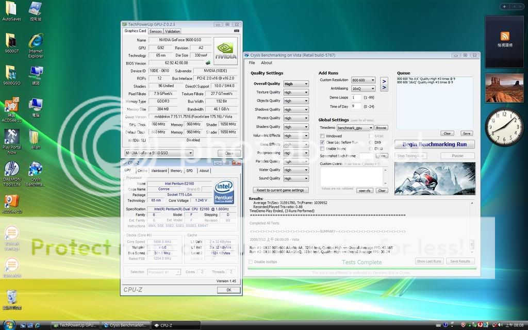Expand the Overall Quality dropdown
This screenshot has width=528, height=330.
(x=295, y=84)
